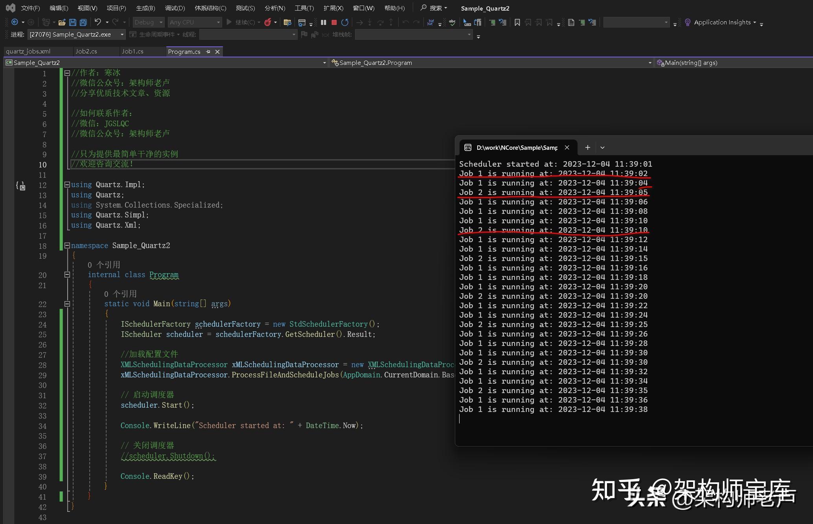The height and width of the screenshot is (524, 813).
Task: Open a new terminal tab with plus
Action: point(587,147)
